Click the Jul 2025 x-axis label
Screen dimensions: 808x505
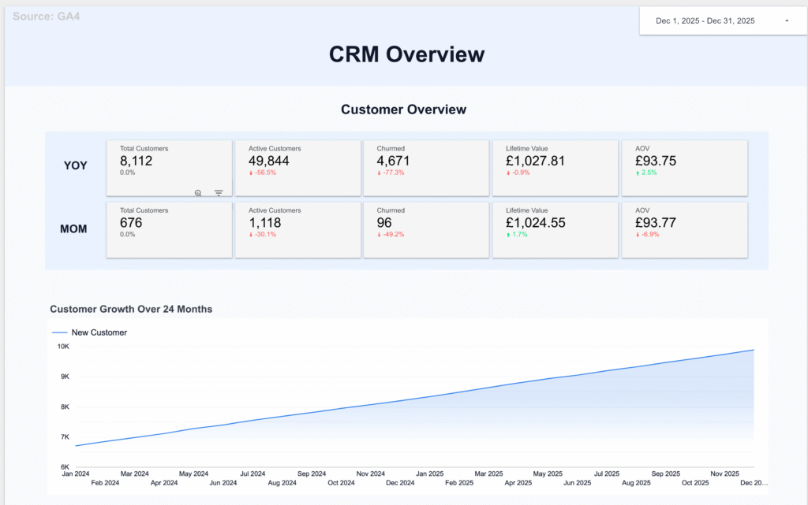coord(607,473)
